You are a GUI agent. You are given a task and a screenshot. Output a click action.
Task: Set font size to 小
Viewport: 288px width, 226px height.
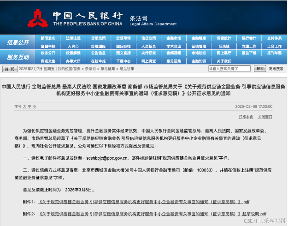click(35, 107)
